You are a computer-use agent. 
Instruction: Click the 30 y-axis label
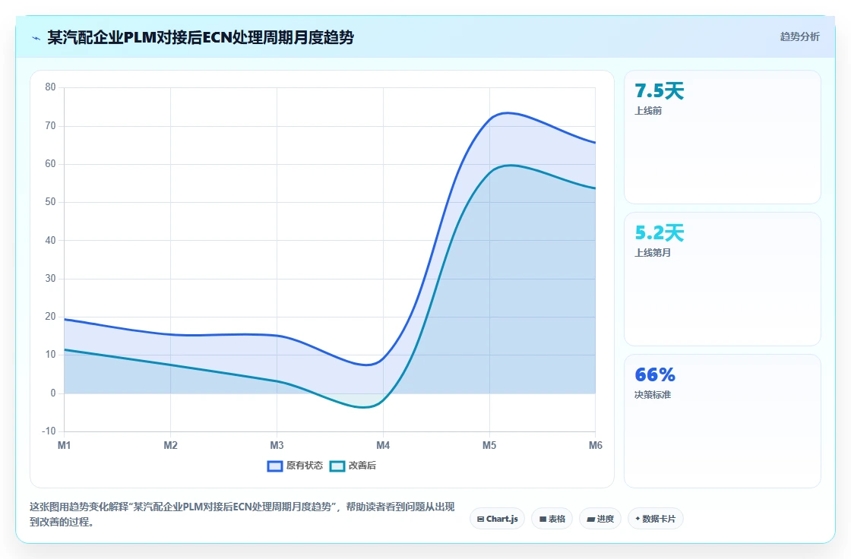point(50,279)
